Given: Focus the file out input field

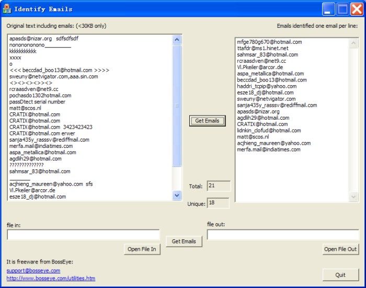Looking at the screenshot, I should tap(283, 235).
